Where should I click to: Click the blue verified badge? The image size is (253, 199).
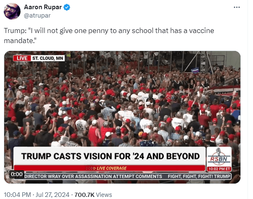[x=67, y=8]
